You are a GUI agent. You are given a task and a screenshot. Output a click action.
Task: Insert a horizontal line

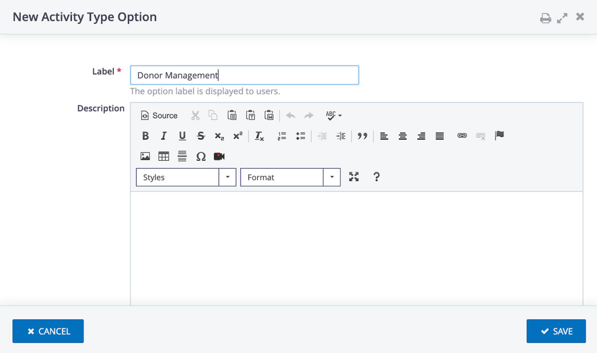tap(182, 156)
